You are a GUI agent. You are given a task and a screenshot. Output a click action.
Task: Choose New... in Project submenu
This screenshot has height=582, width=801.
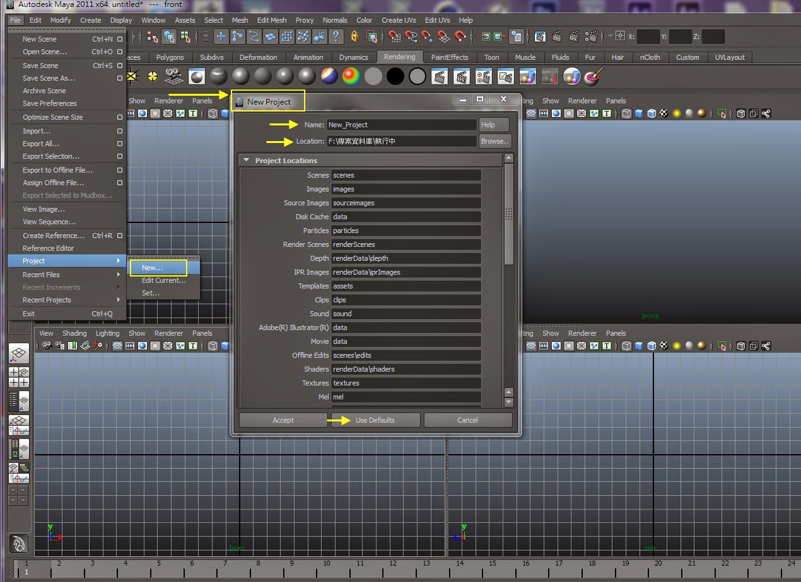[152, 268]
